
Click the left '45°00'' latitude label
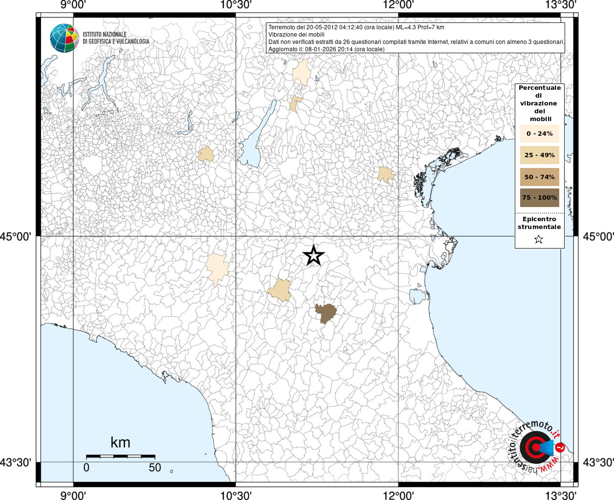coord(16,237)
